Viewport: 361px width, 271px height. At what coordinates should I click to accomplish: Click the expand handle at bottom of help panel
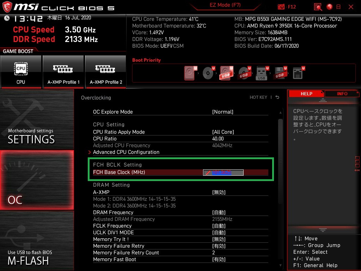coord(323,230)
